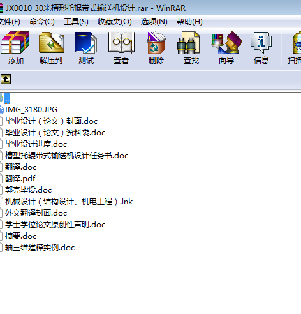Open the 工具(S) menu
The width and height of the screenshot is (301, 314).
(76, 22)
